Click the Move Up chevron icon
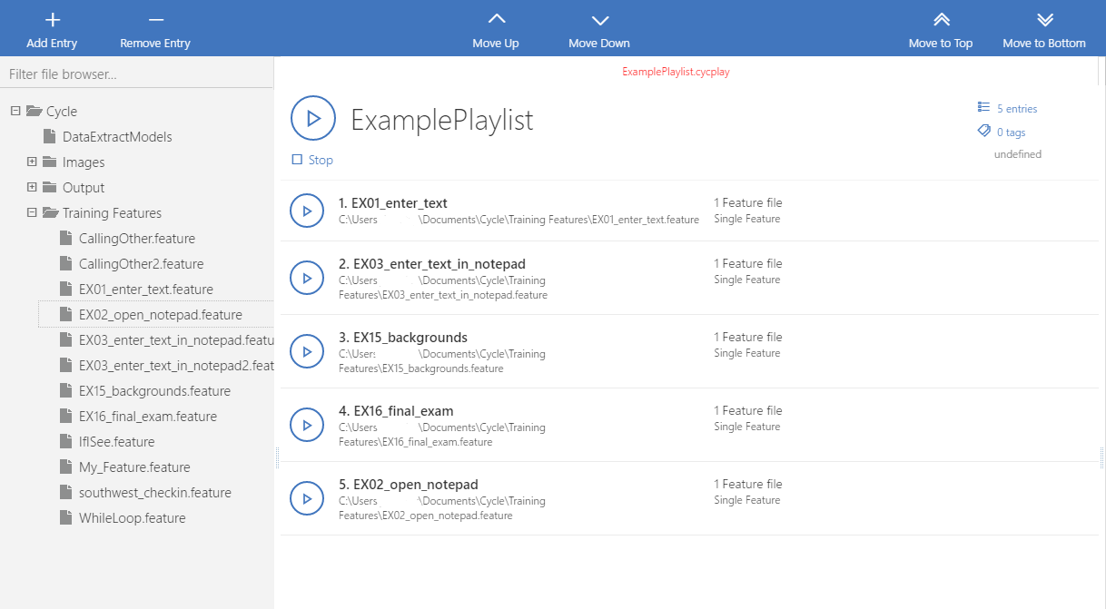The image size is (1106, 609). coord(496,18)
